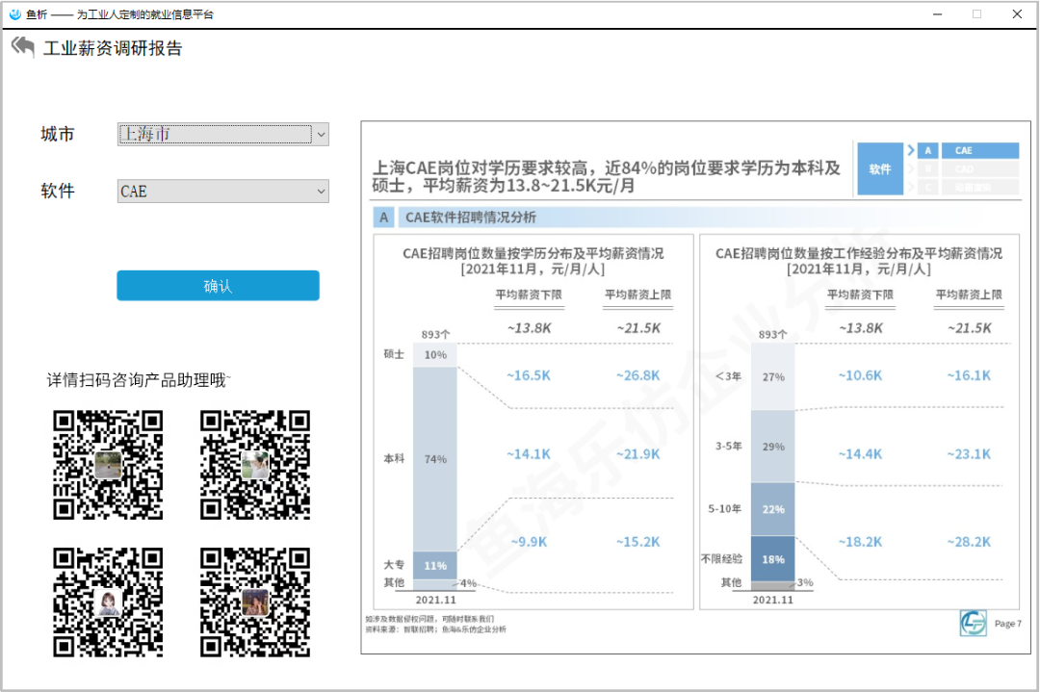Click the A marker beside CAE tab
The height and width of the screenshot is (692, 1040).
[x=928, y=150]
